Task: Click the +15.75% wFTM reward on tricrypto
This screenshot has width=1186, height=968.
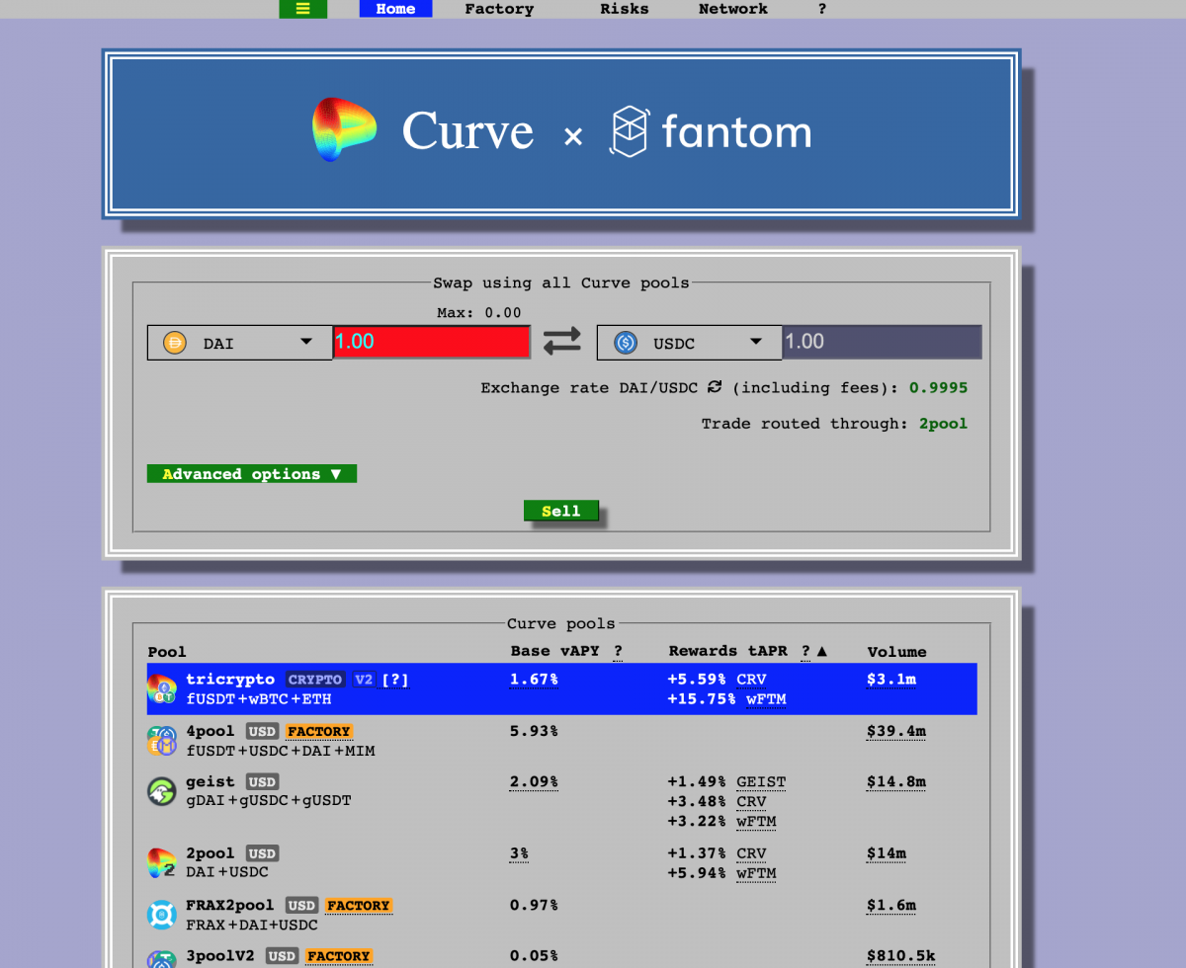Action: click(727, 699)
